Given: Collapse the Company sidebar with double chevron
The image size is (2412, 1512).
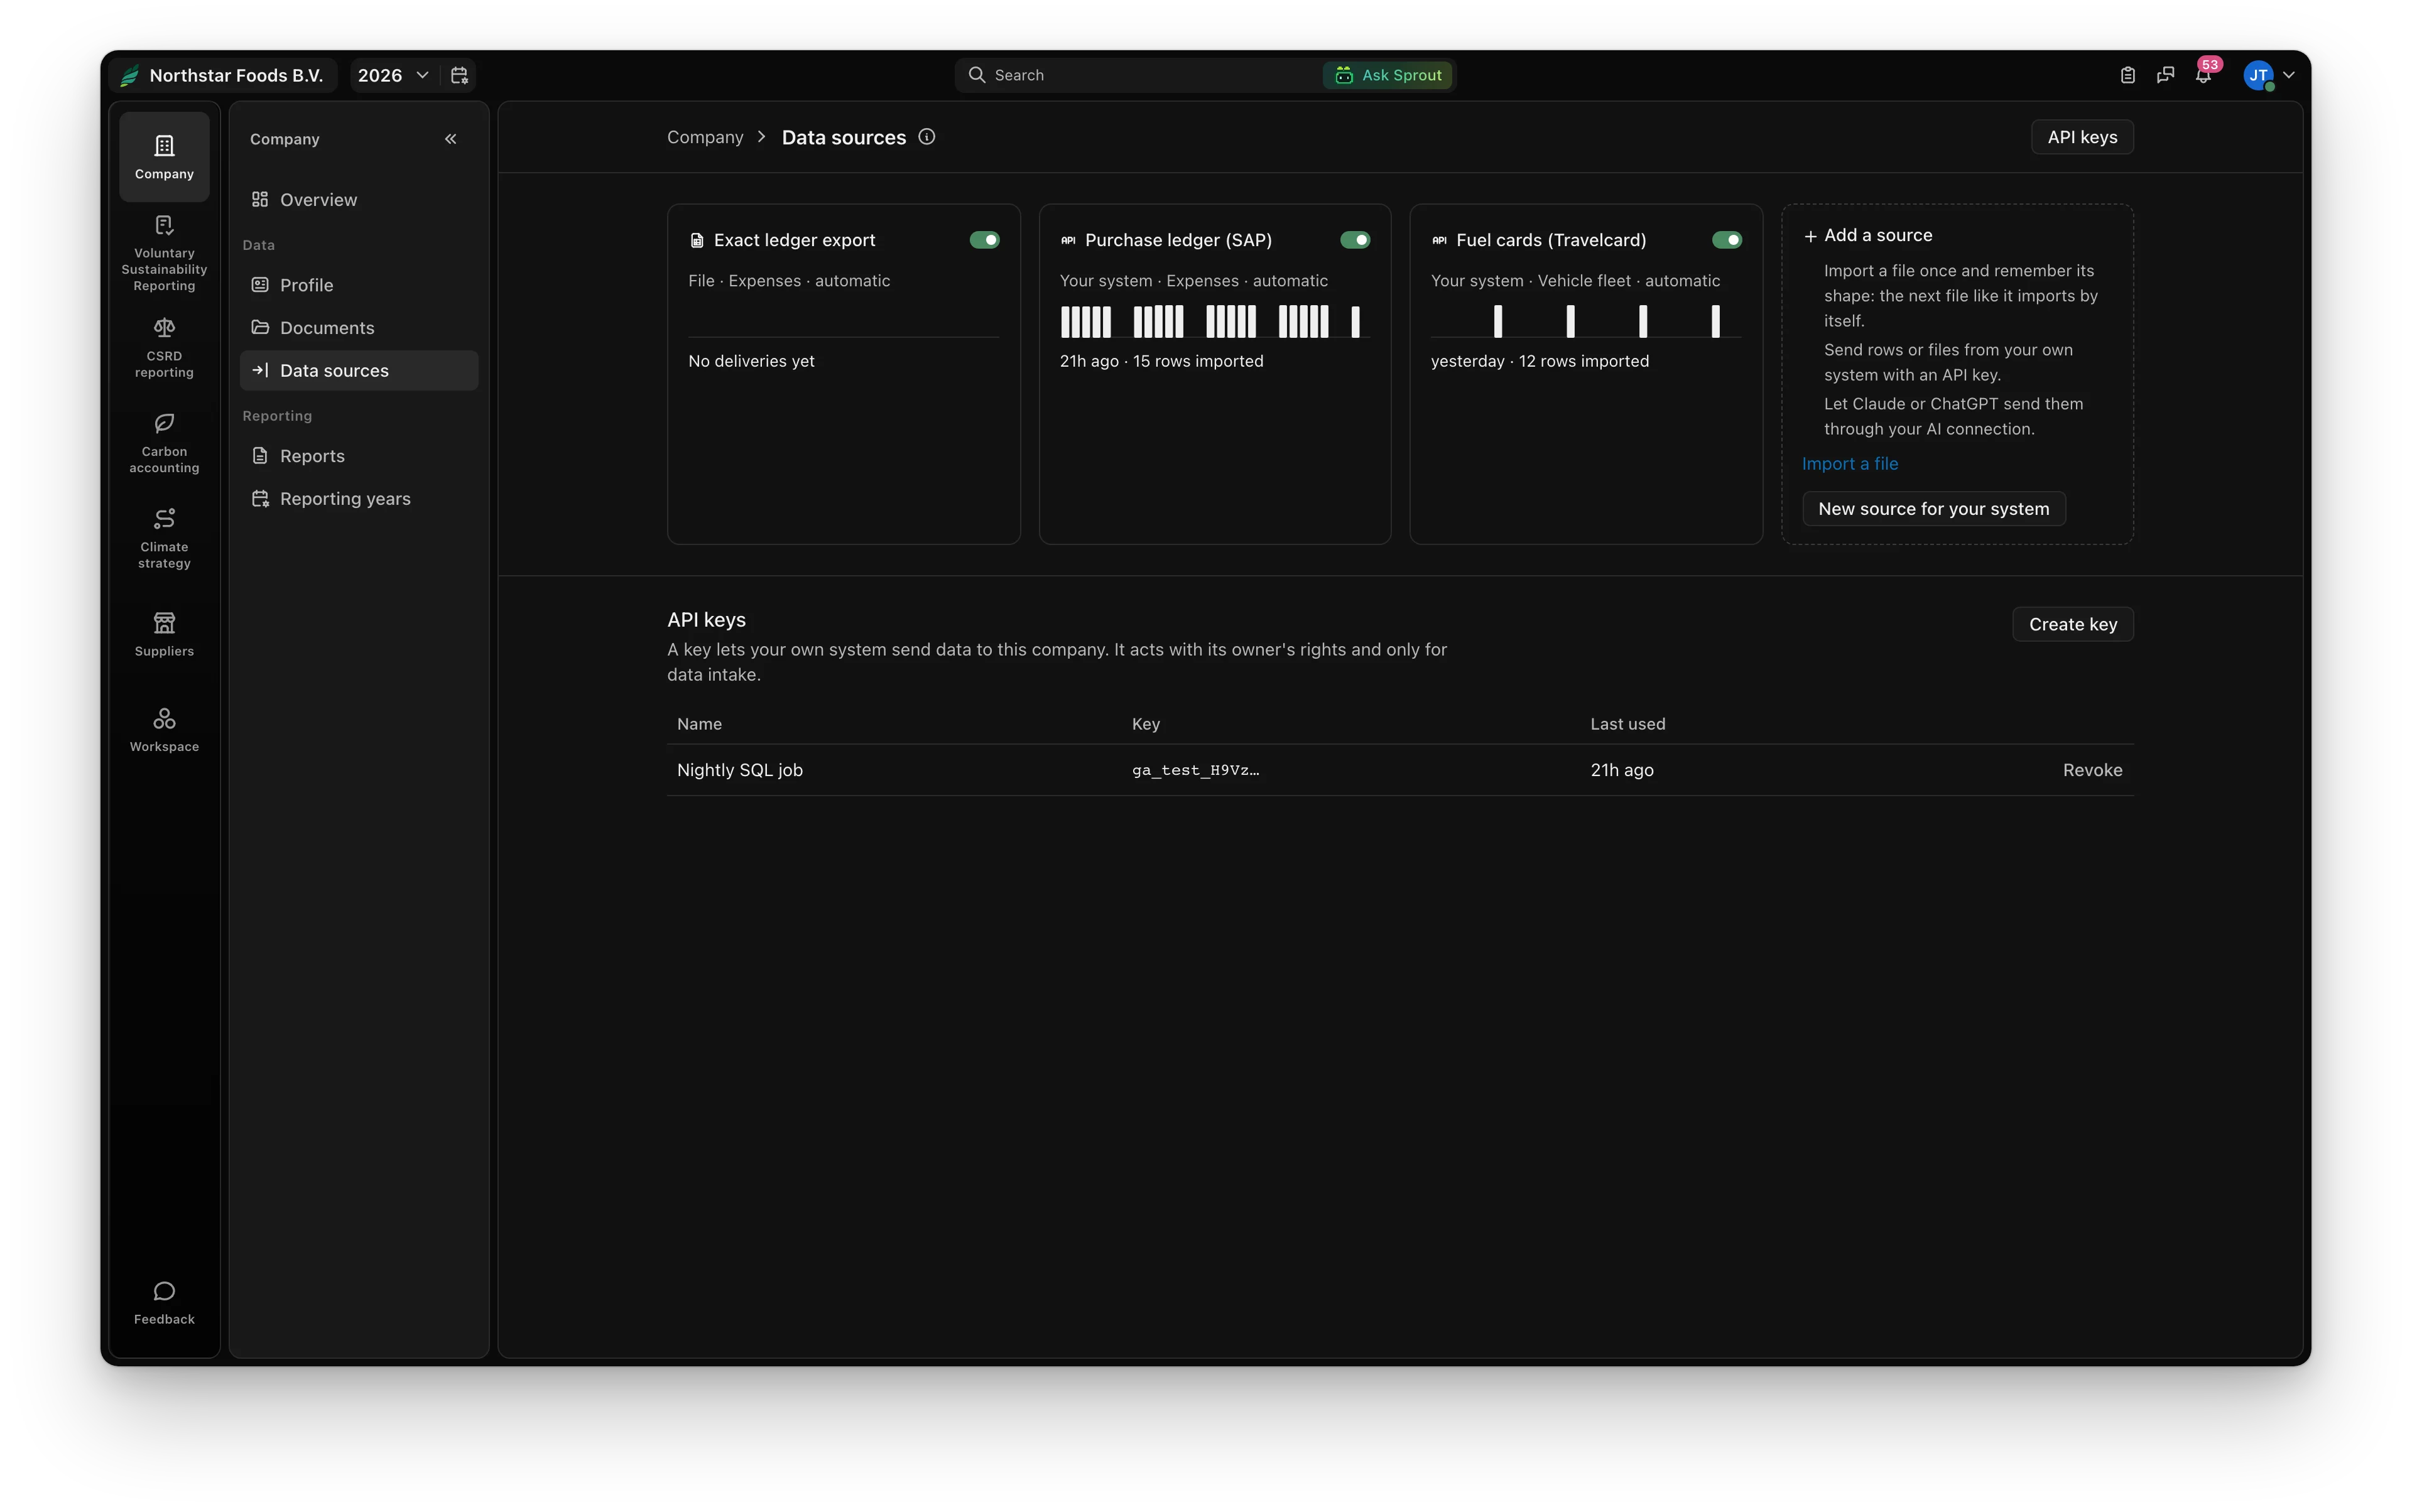Looking at the screenshot, I should (x=450, y=139).
